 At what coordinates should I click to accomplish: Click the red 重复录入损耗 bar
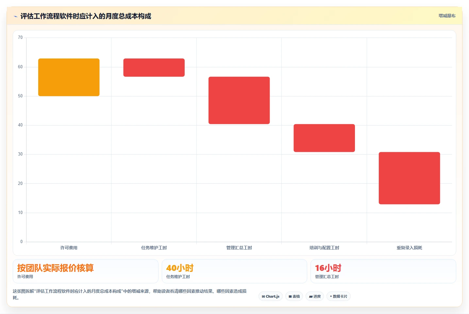410,178
